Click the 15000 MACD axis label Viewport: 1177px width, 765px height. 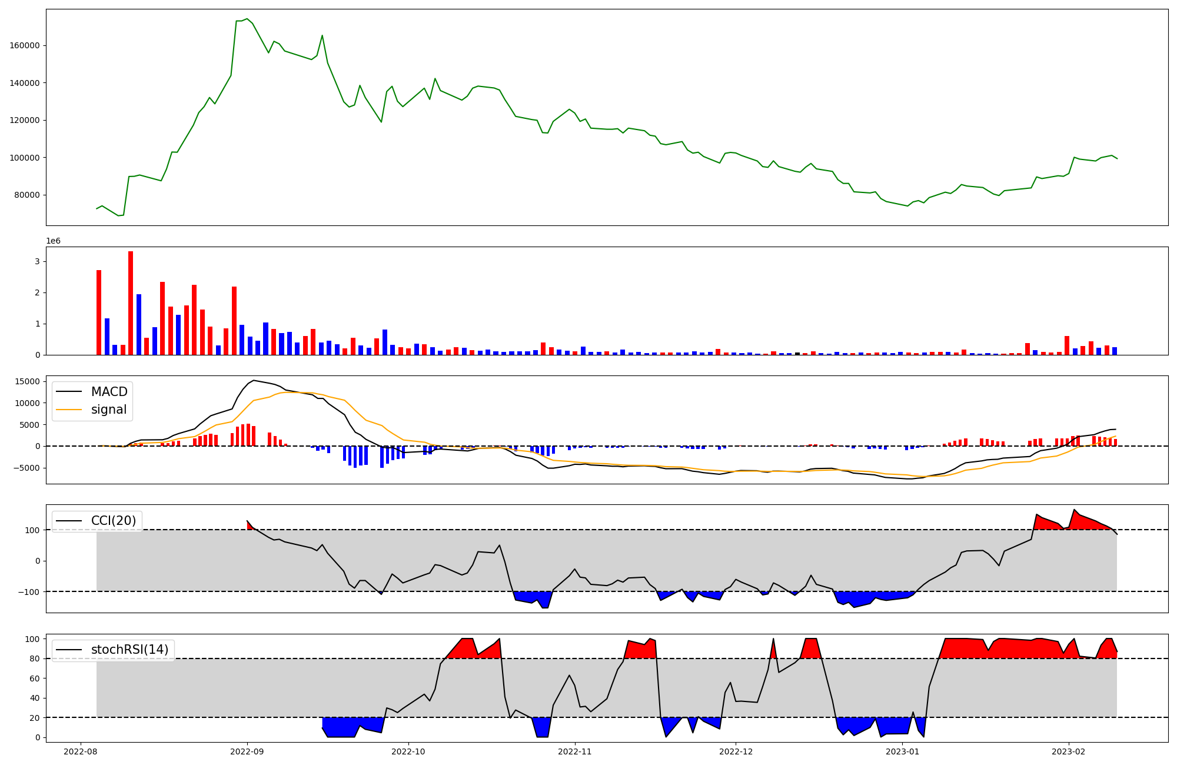pyautogui.click(x=27, y=382)
